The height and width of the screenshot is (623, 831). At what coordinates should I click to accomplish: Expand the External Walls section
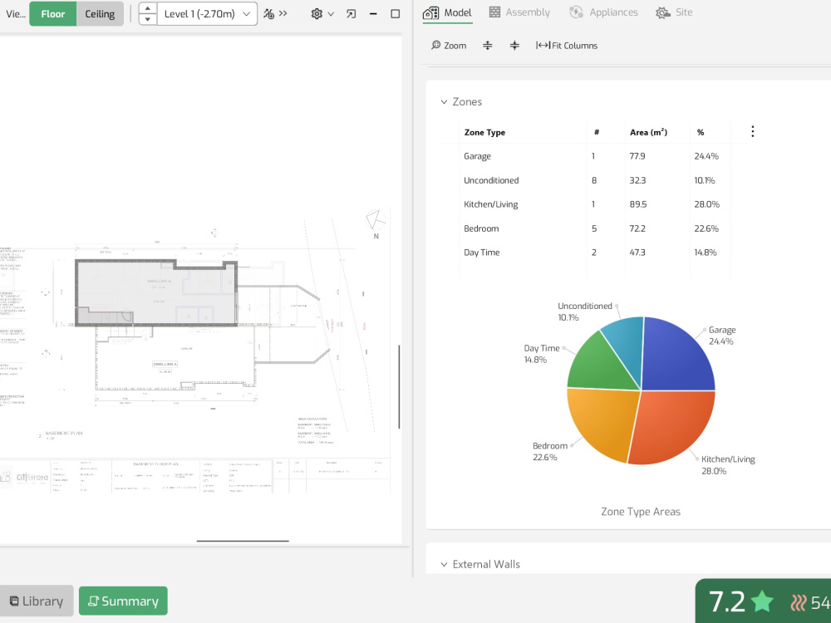tap(444, 564)
